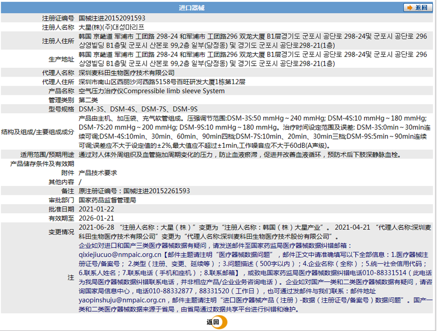Click the 生产地址 label
The image size is (437, 331).
pyautogui.click(x=61, y=59)
